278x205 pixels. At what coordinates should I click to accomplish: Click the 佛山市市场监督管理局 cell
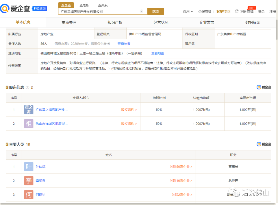pyautogui.click(x=154, y=34)
